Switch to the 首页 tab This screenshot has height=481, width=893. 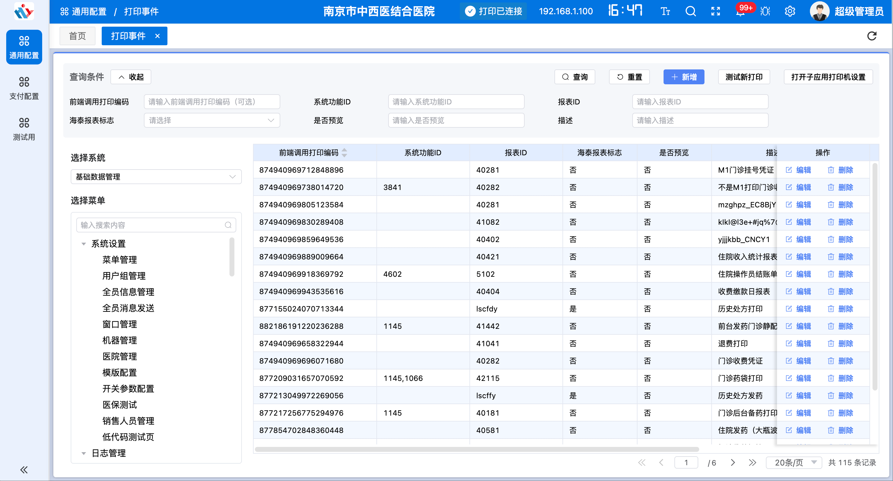[77, 36]
